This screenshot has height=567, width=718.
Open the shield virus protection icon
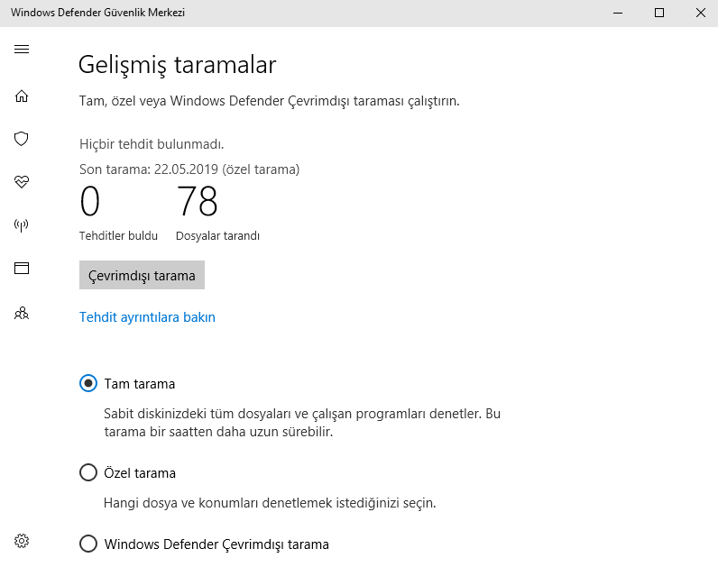[22, 139]
